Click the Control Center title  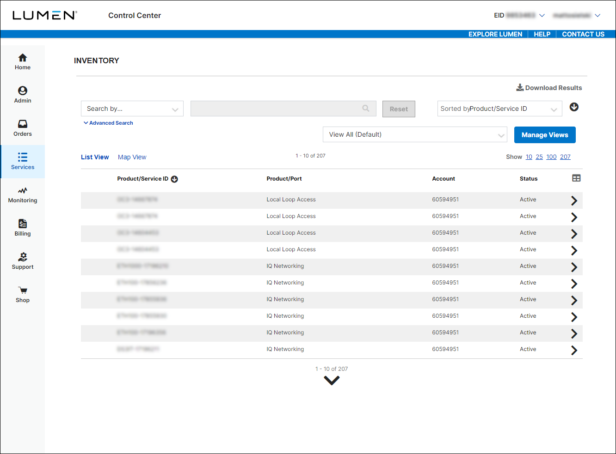[x=135, y=15]
